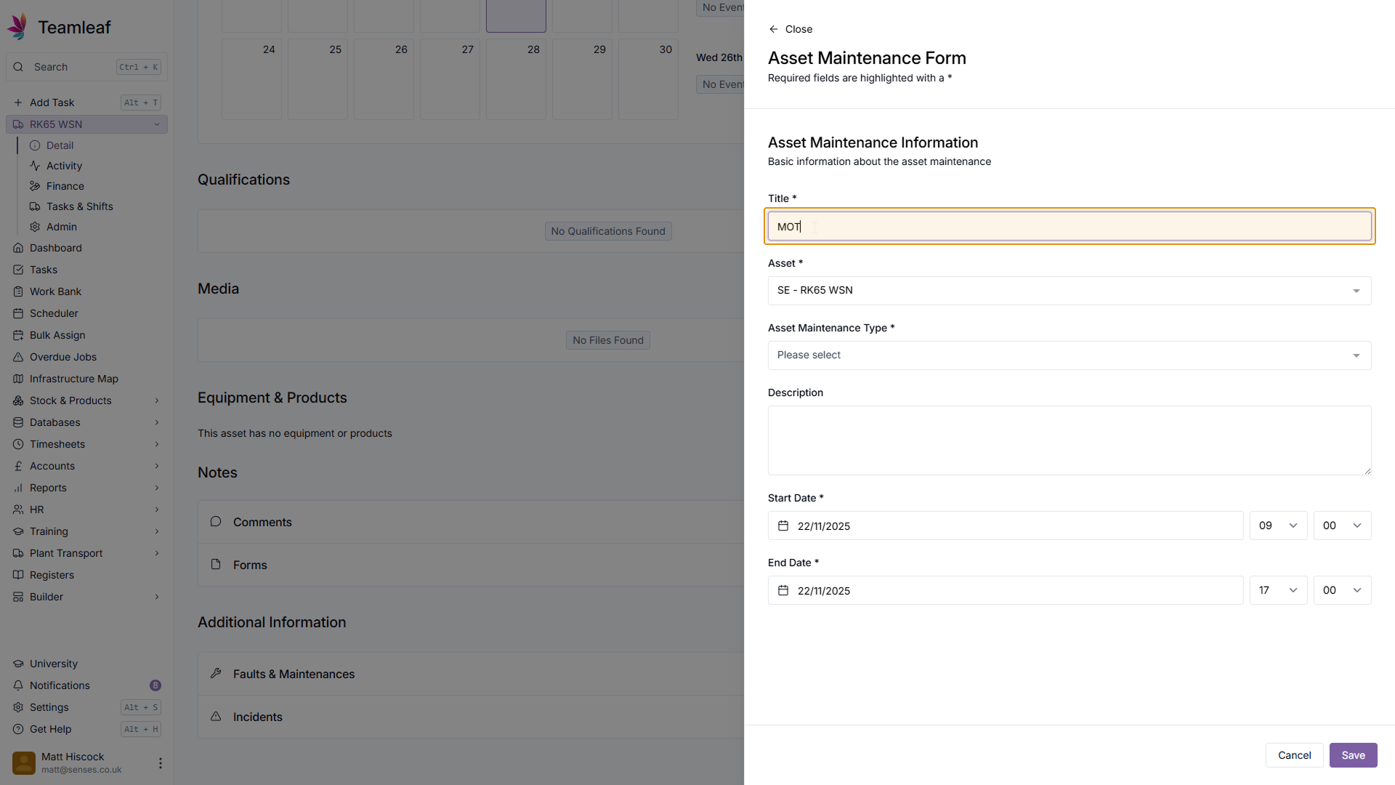The height and width of the screenshot is (785, 1395).
Task: Collapse the RK65 WSN sidebar section
Action: tap(156, 124)
